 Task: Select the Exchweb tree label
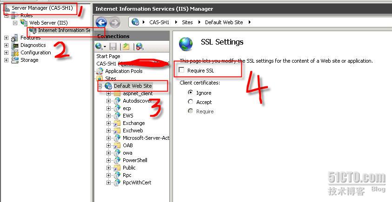click(133, 130)
